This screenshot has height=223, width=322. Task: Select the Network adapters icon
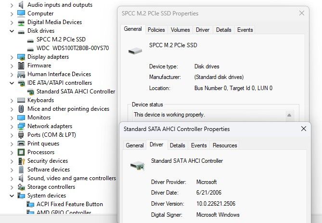pos(21,126)
